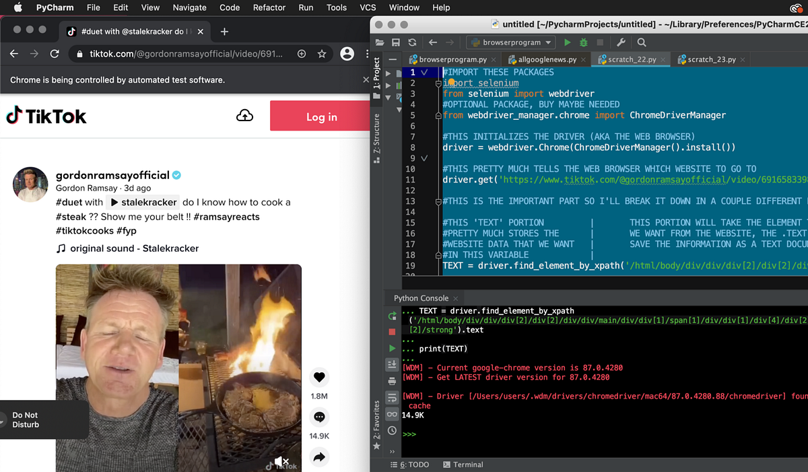This screenshot has height=472, width=808.
Task: Switch to the scratch_23.py tab
Action: [710, 59]
